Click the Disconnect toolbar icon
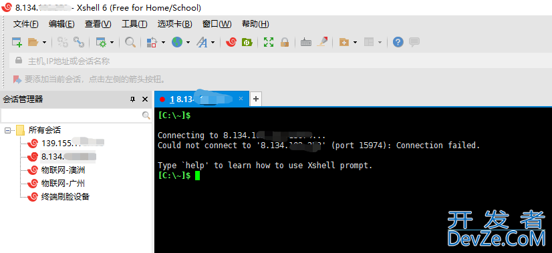552x253 pixels. tap(63, 42)
